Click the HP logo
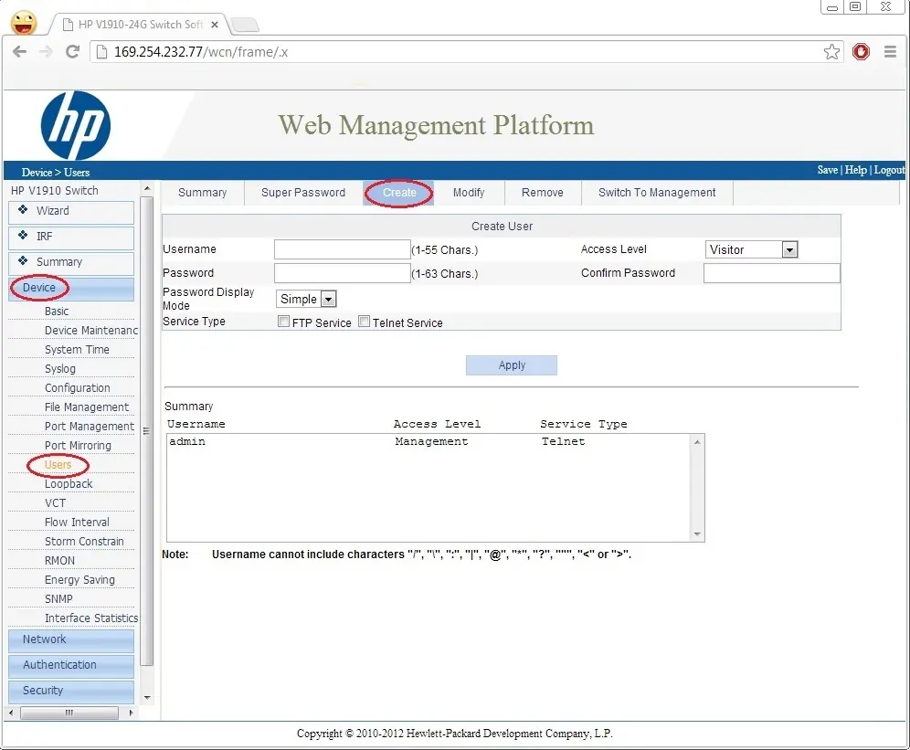910x750 pixels. (x=76, y=125)
